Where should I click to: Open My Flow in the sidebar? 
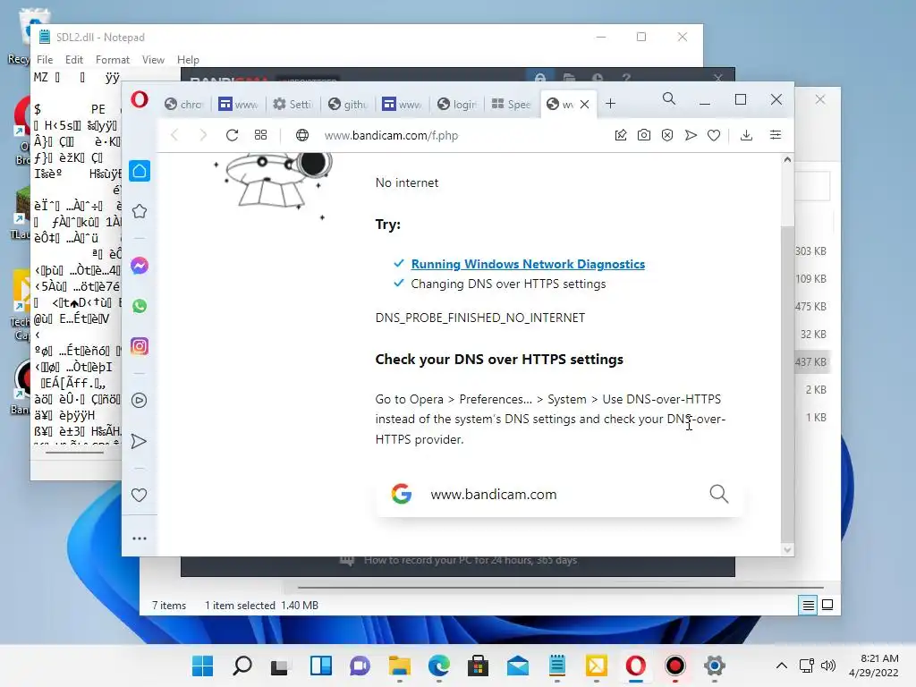pyautogui.click(x=139, y=441)
